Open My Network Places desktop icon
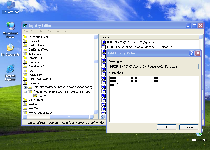The width and height of the screenshot is (210, 150). point(10,30)
